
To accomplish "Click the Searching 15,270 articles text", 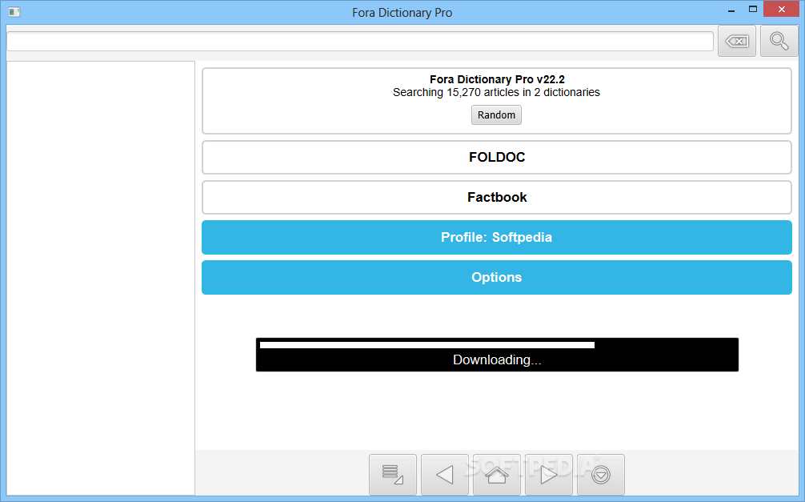I will click(496, 93).
